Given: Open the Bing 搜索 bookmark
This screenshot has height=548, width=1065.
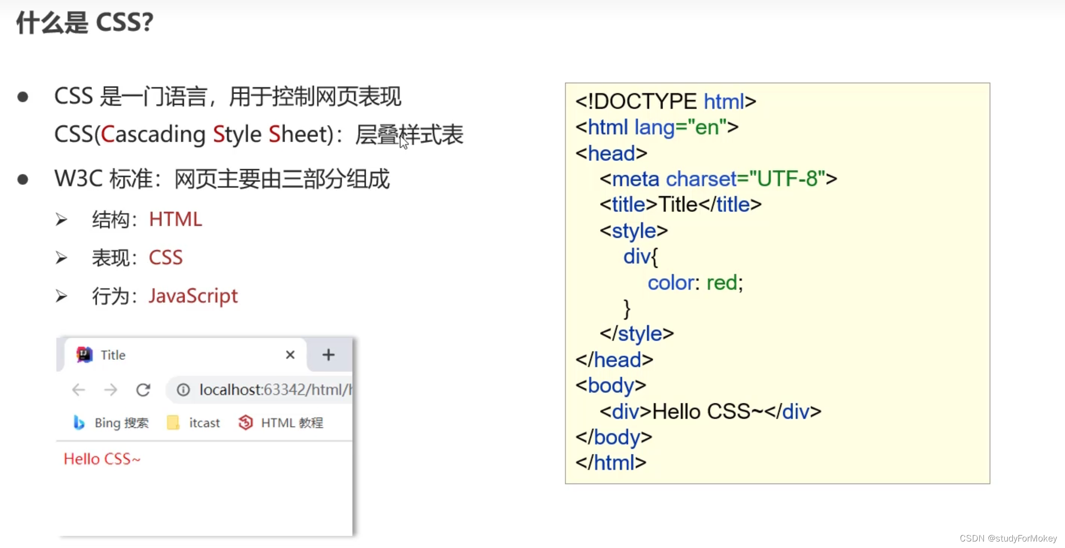Looking at the screenshot, I should click(111, 423).
